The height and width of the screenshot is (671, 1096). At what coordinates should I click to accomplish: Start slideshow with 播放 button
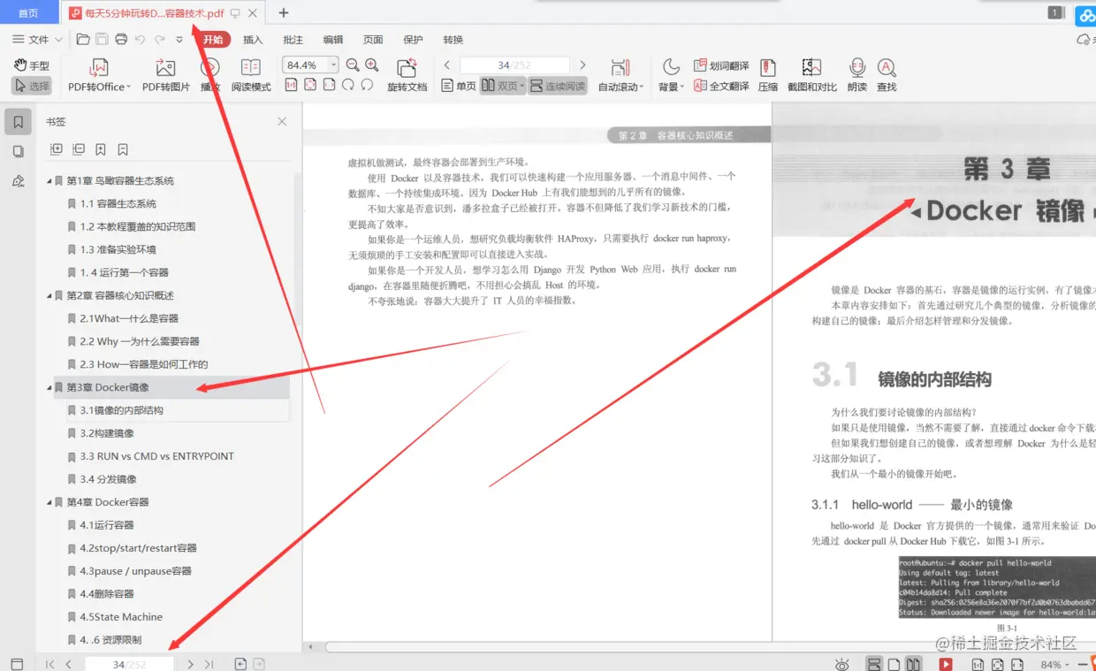tap(210, 75)
